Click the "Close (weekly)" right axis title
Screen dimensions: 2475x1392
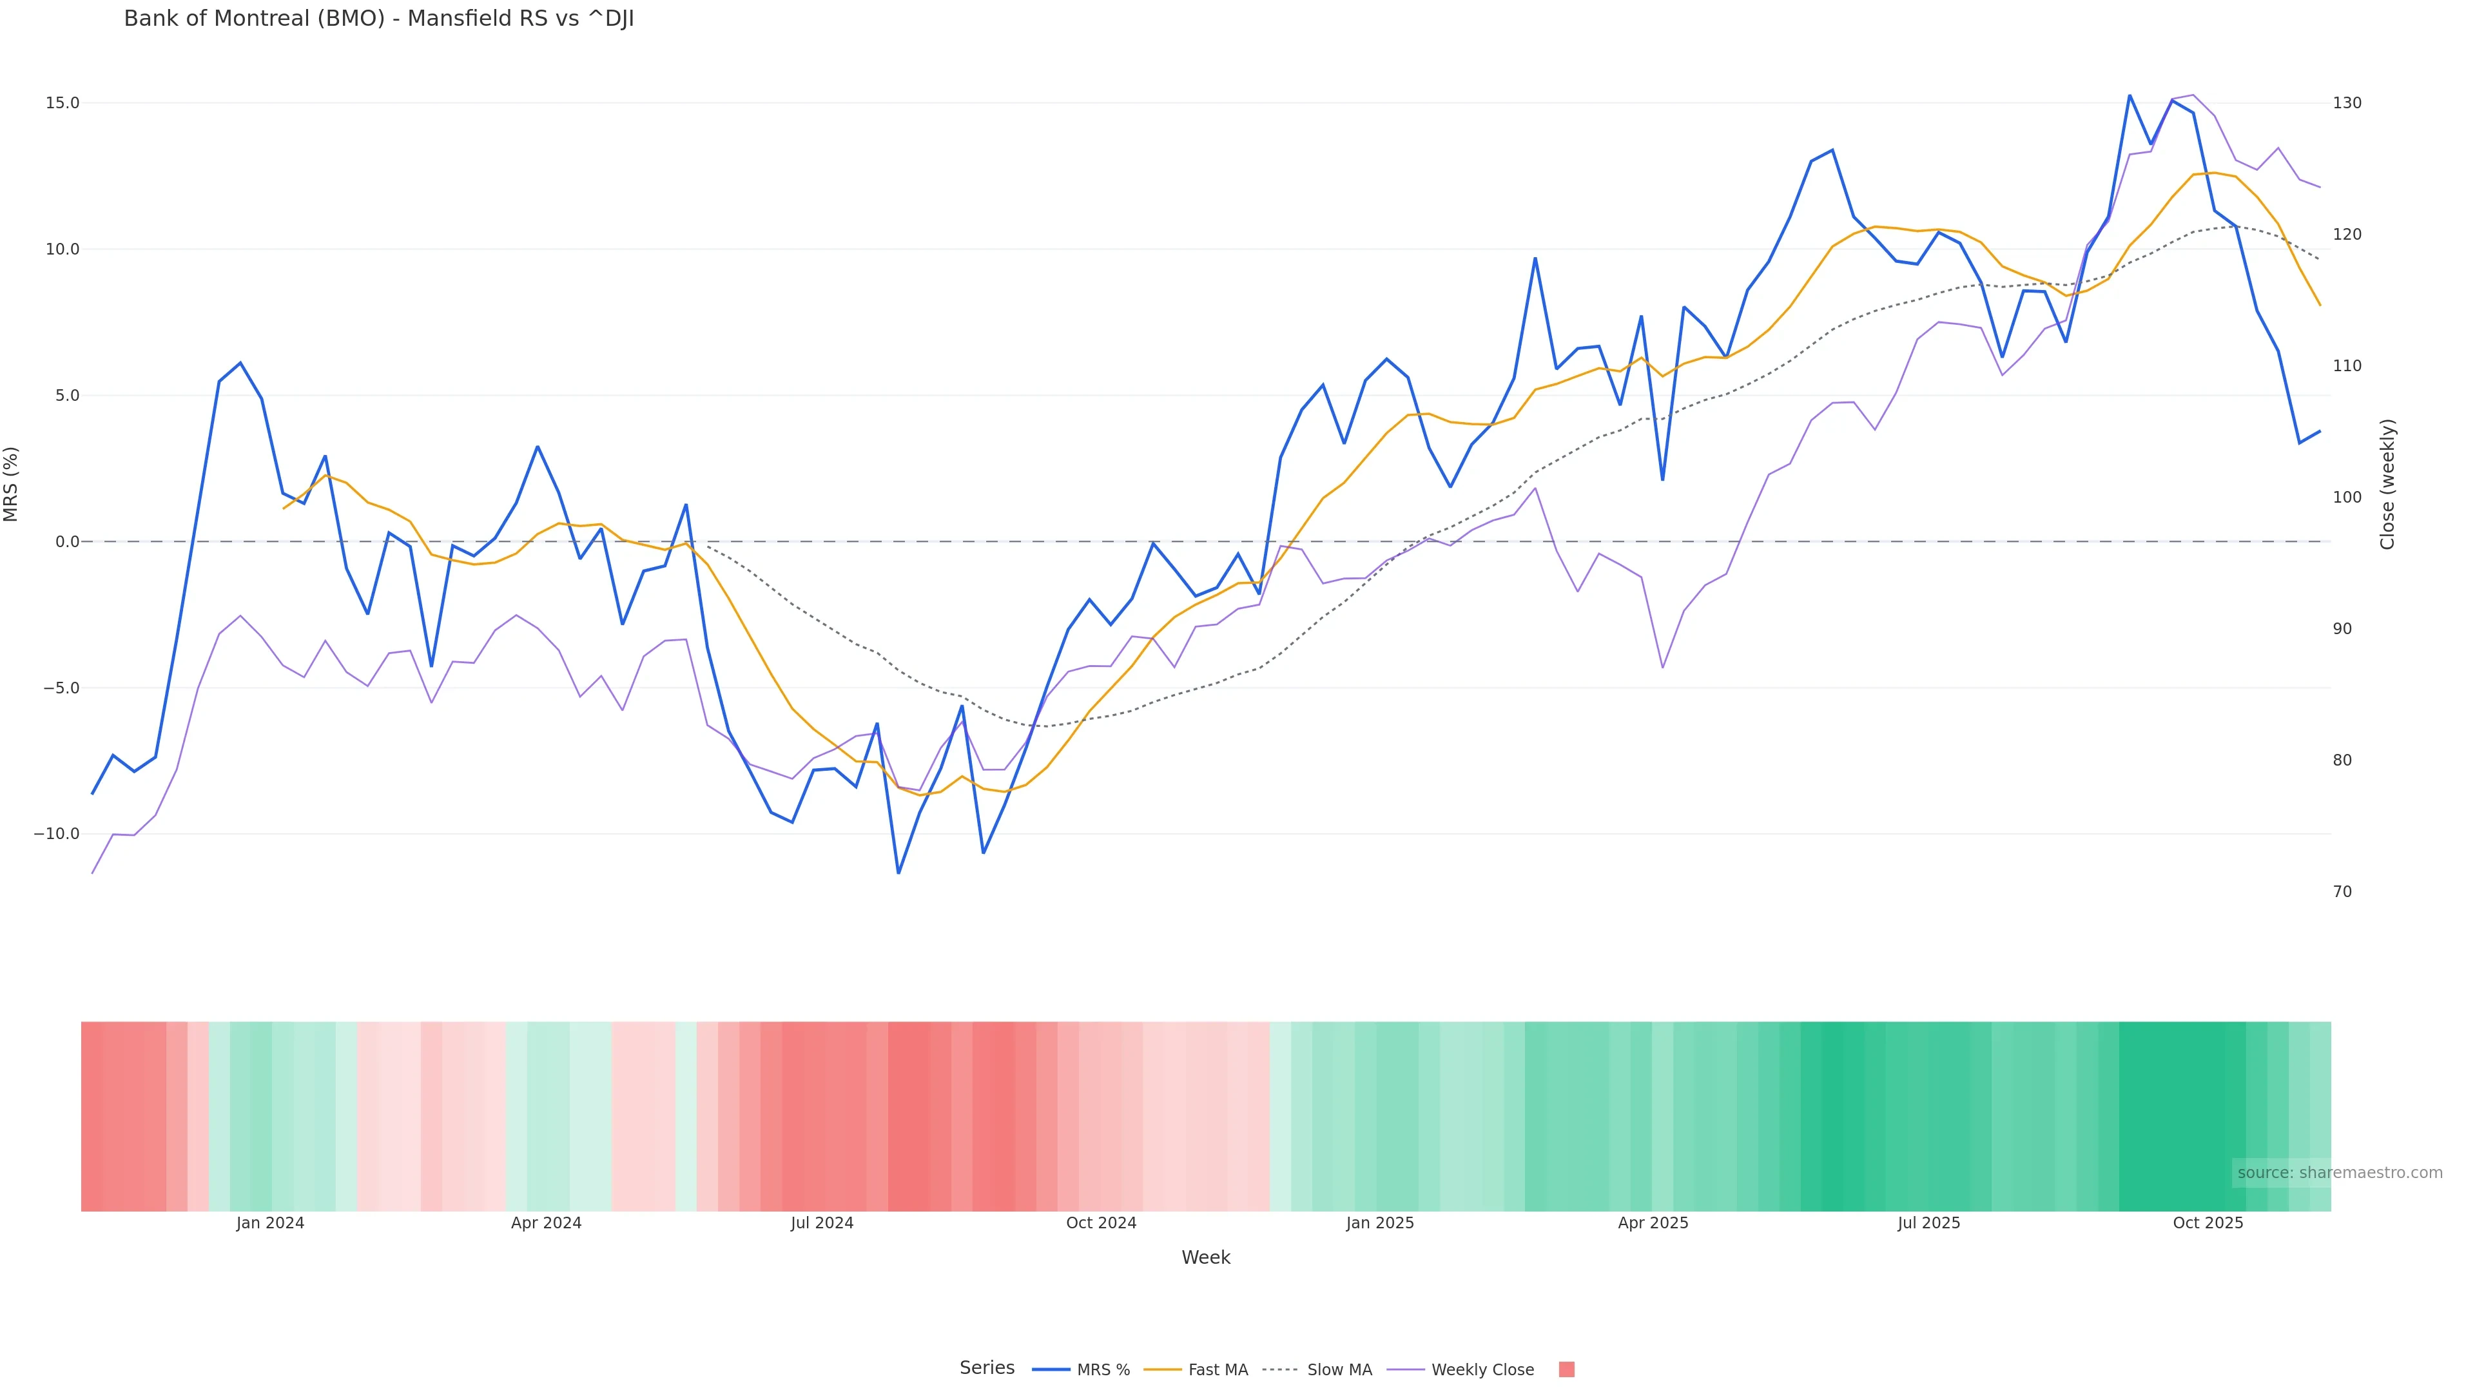2387,484
